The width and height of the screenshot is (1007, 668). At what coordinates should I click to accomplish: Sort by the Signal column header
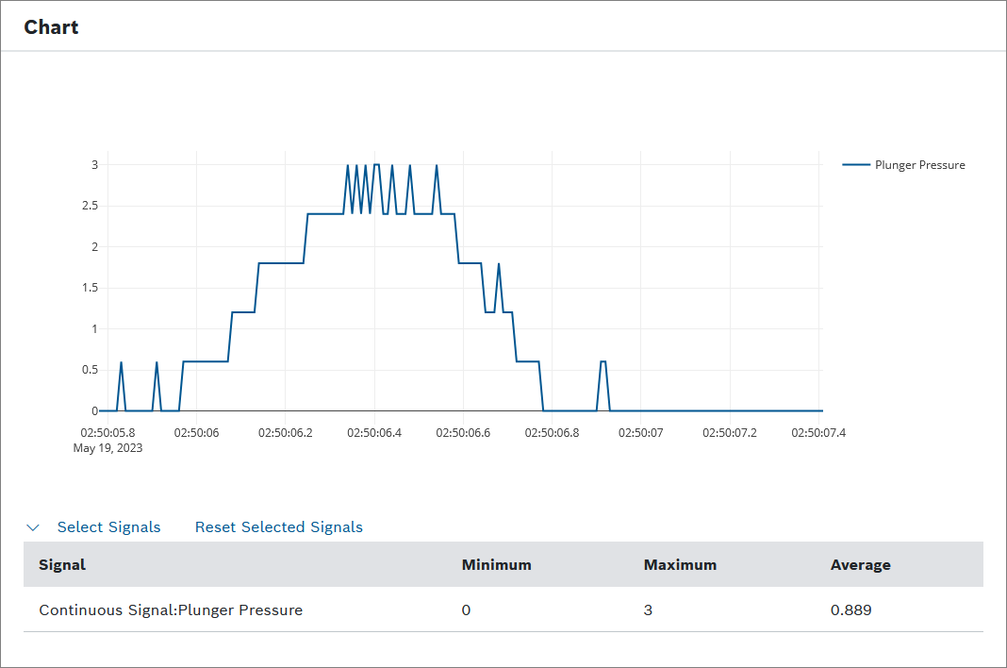coord(62,565)
